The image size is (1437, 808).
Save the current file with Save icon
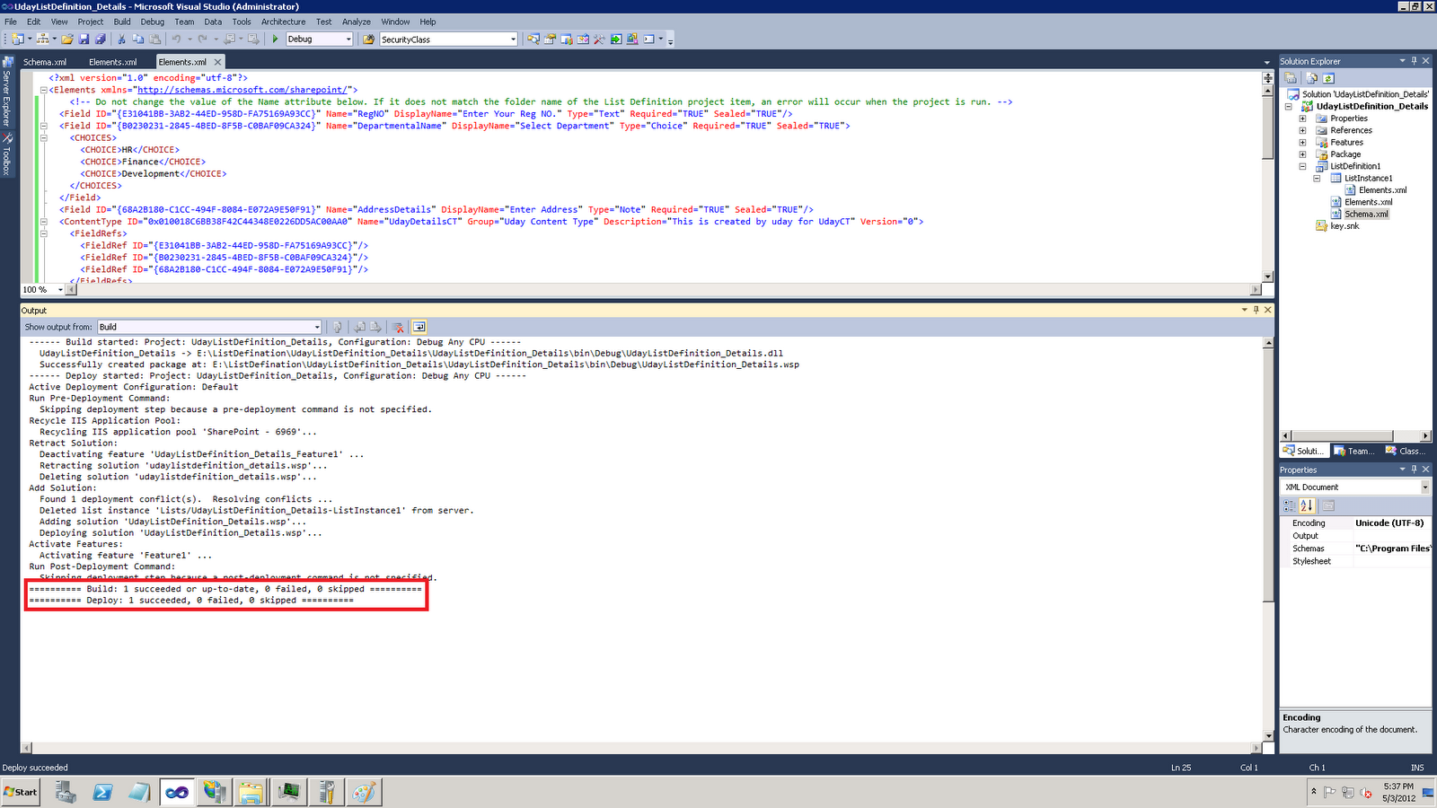84,40
